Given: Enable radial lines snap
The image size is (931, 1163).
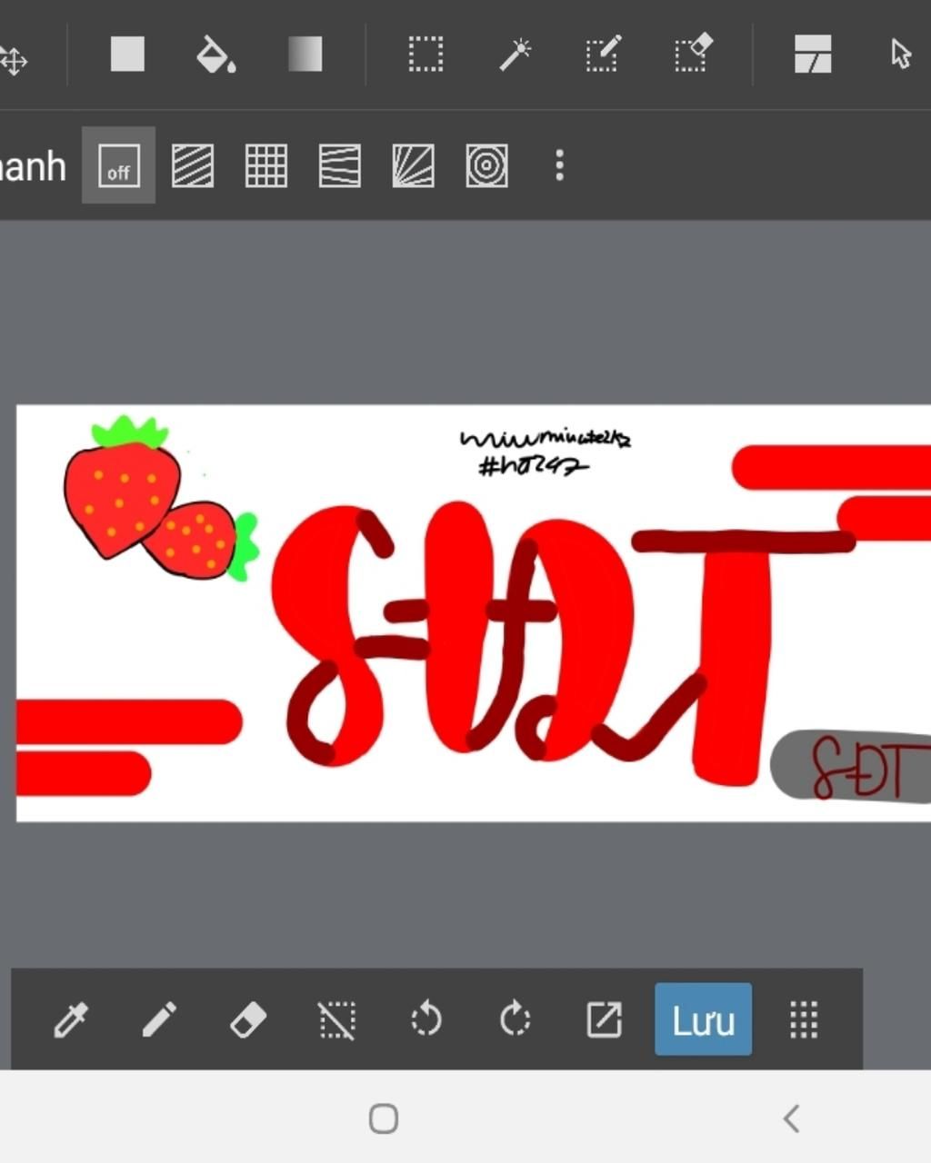Looking at the screenshot, I should pos(413,165).
